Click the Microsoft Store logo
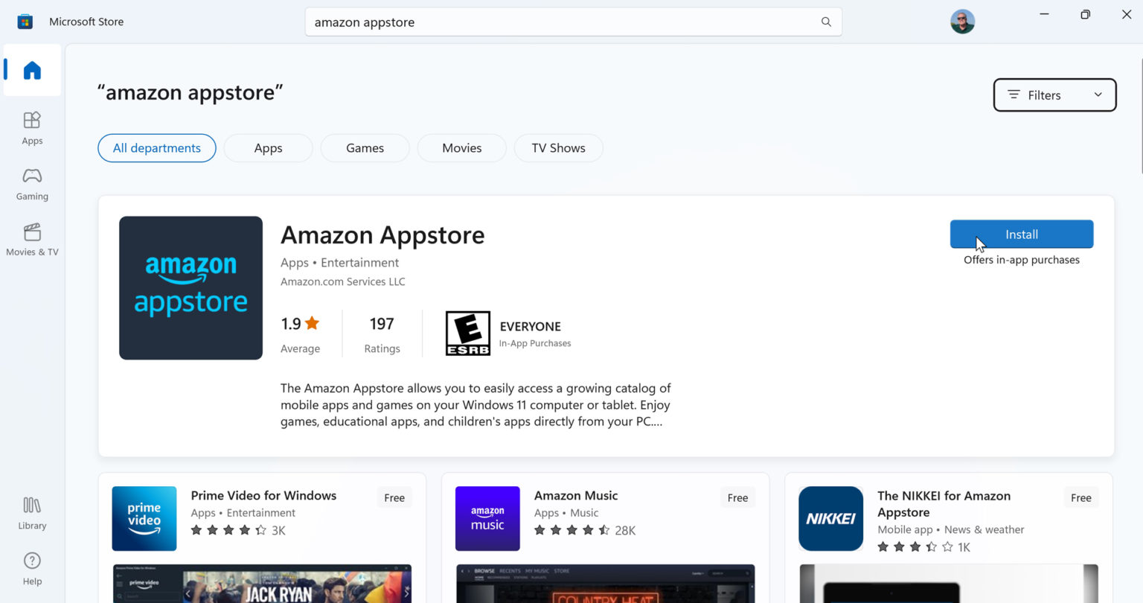 pyautogui.click(x=25, y=21)
